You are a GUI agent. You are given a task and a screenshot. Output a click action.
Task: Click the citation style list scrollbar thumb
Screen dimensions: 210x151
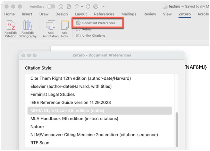(x=177, y=130)
